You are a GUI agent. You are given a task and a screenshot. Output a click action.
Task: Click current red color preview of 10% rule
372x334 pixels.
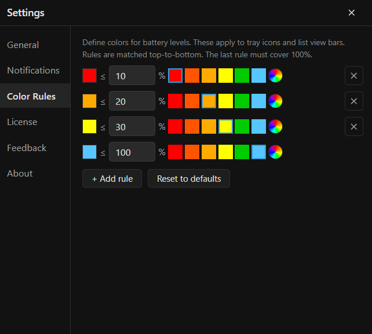point(89,76)
